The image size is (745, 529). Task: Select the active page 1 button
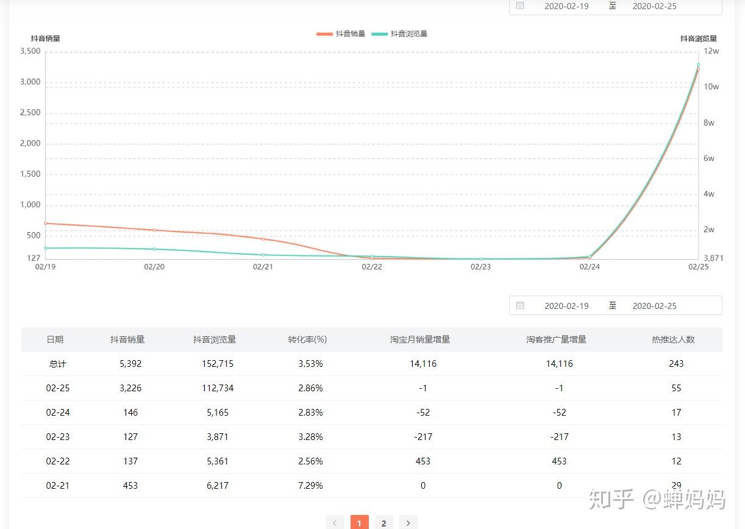pos(359,523)
